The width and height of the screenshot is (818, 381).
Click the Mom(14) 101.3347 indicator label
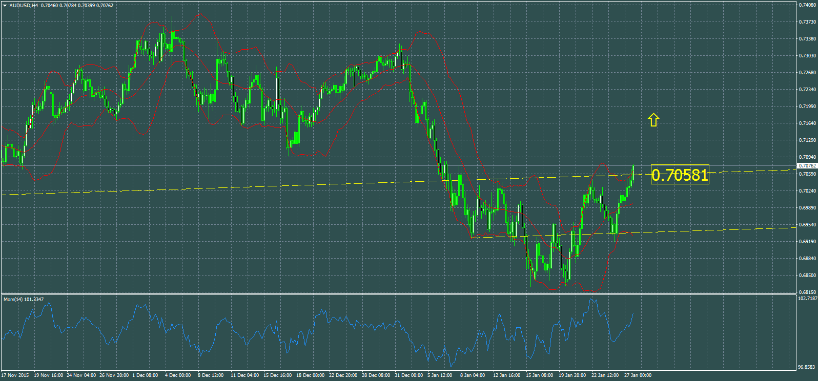[x=23, y=299]
